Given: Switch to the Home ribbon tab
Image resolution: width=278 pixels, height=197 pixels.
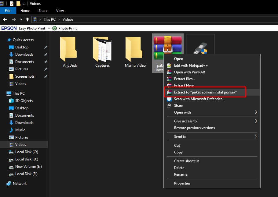Looking at the screenshot, I should (25, 11).
